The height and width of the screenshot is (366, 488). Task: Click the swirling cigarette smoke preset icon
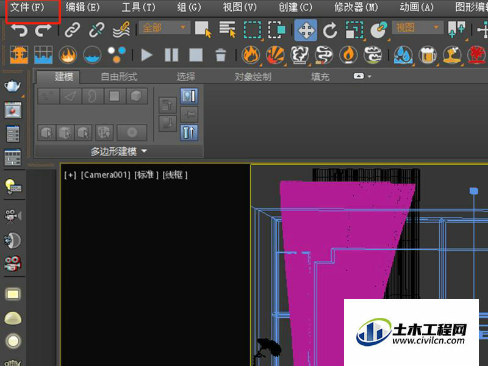(324, 55)
